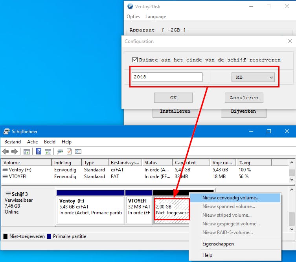Open the Language menu in Ventoy2Disk

156,17
